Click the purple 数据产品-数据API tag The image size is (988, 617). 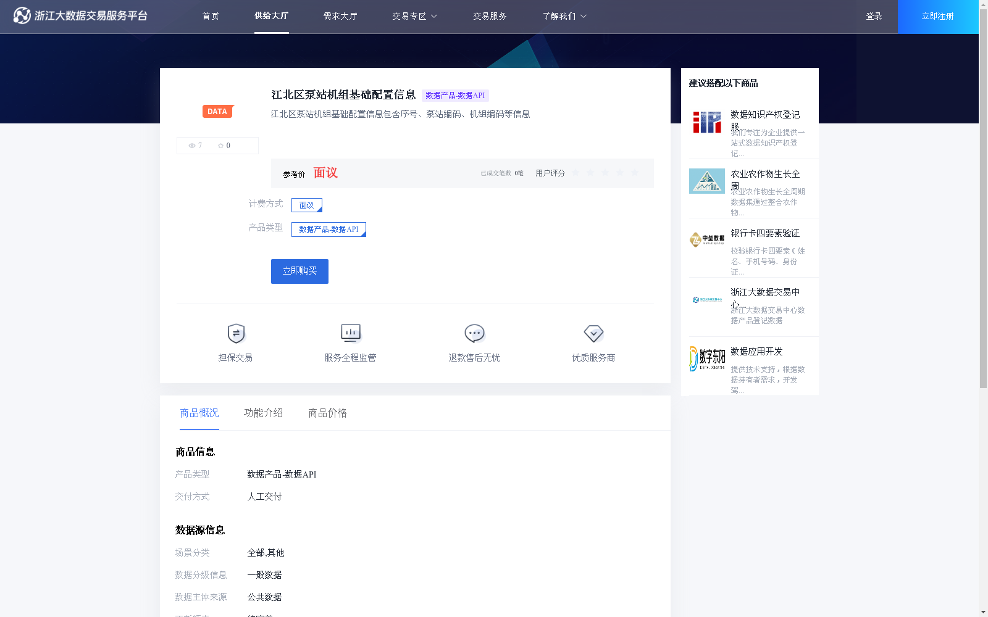coord(455,96)
